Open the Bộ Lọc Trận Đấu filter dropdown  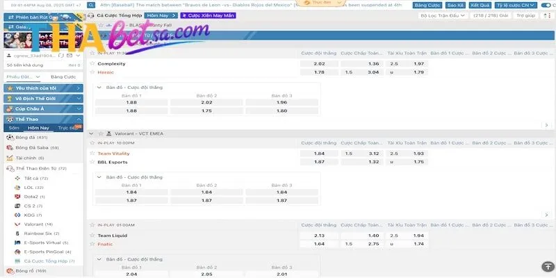[441, 15]
